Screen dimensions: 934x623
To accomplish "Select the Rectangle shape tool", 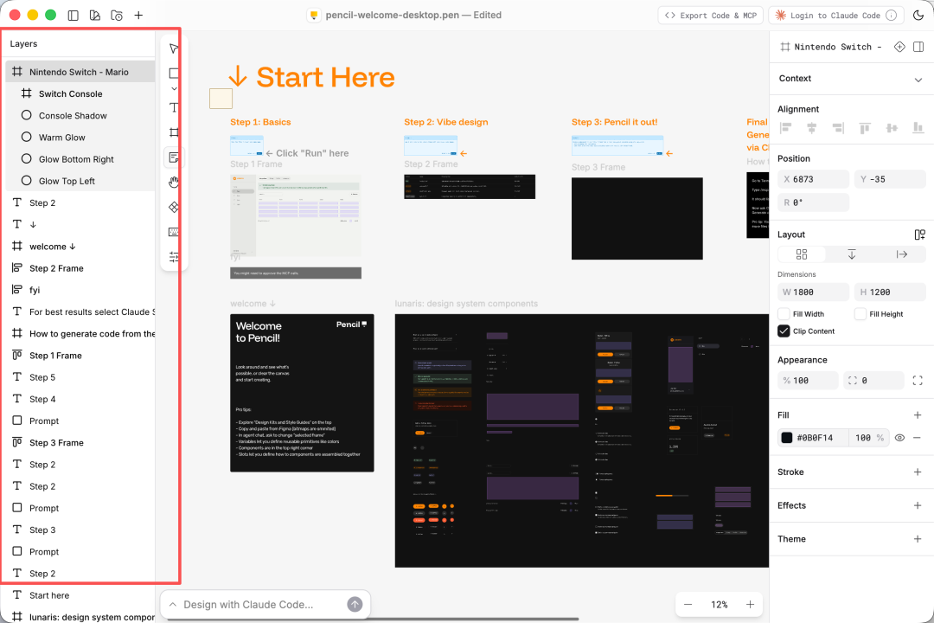I will pos(174,74).
